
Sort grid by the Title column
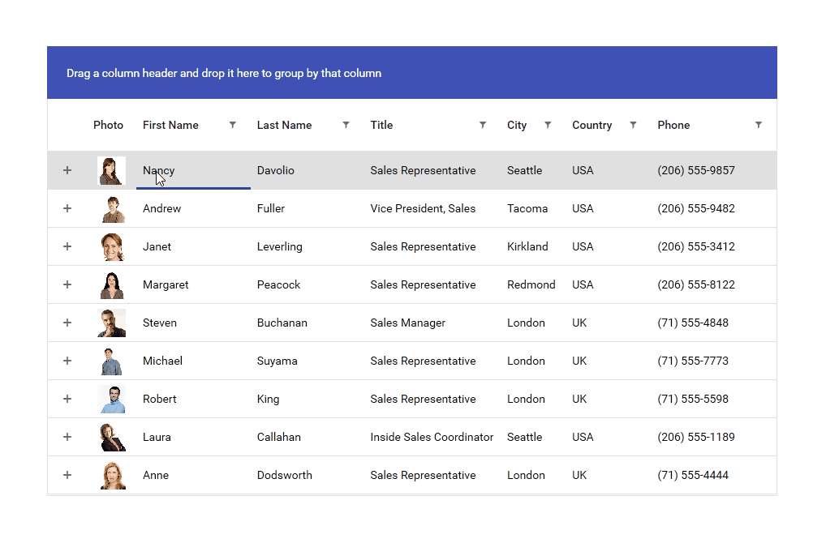pos(381,124)
